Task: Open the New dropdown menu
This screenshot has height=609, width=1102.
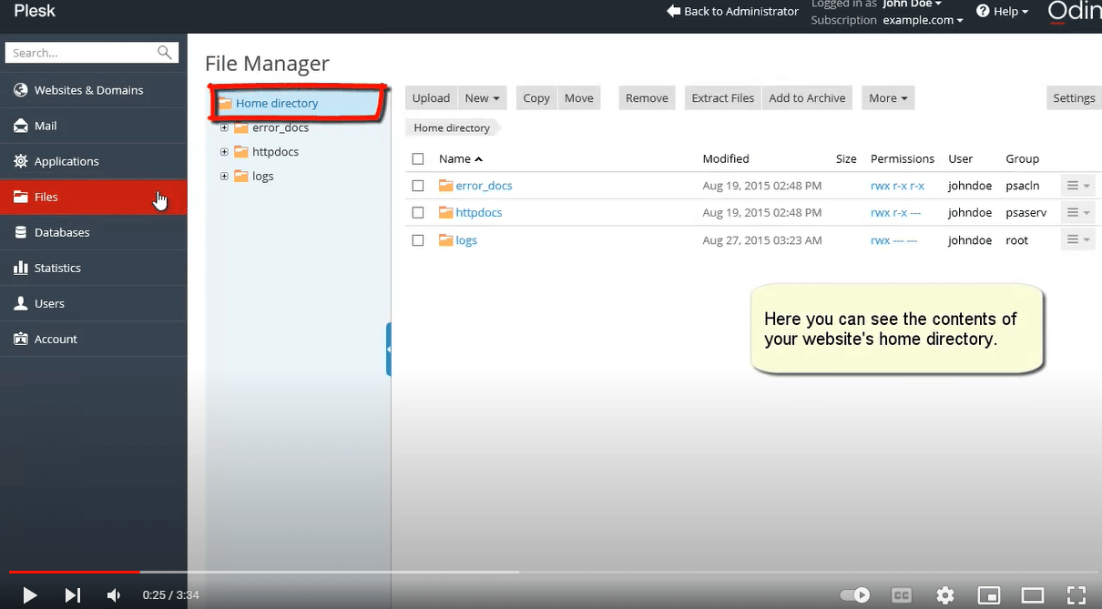Action: click(x=482, y=97)
